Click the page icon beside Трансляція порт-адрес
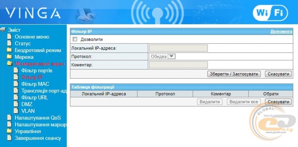The height and width of the screenshot is (147, 298). point(16,91)
